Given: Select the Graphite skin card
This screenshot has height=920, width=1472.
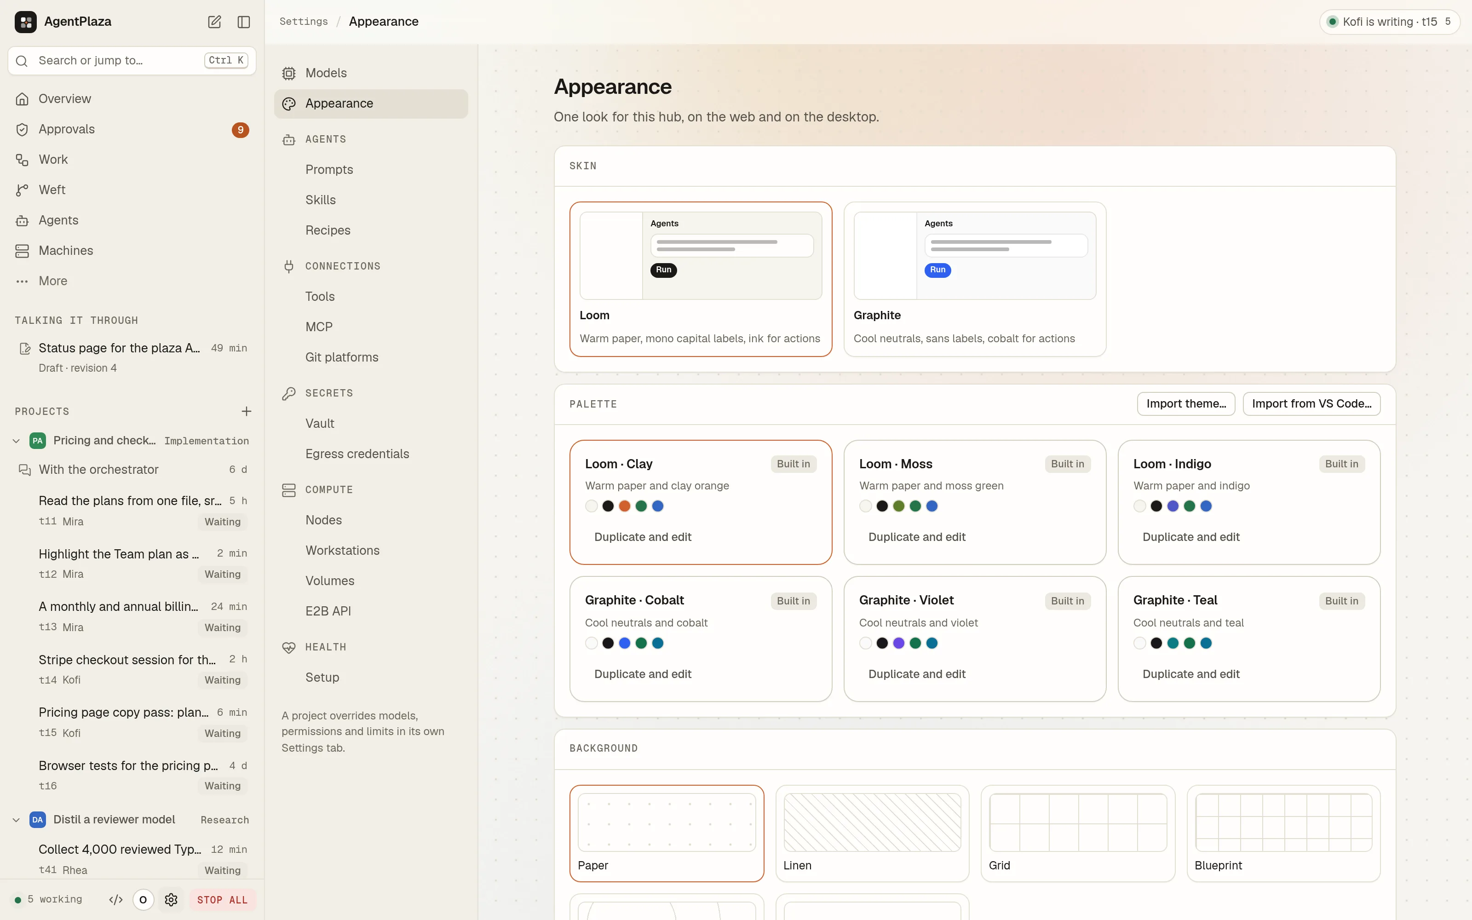Looking at the screenshot, I should coord(974,279).
